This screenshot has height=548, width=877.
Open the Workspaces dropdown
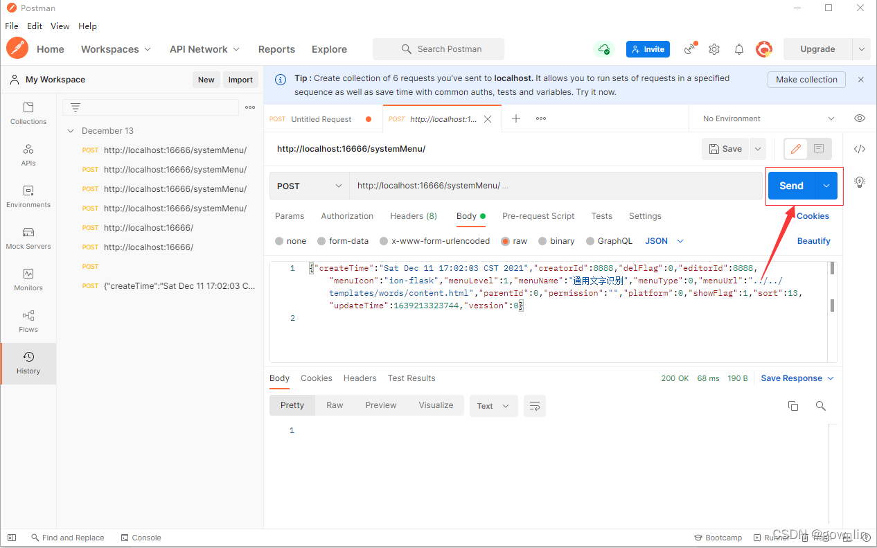(116, 49)
